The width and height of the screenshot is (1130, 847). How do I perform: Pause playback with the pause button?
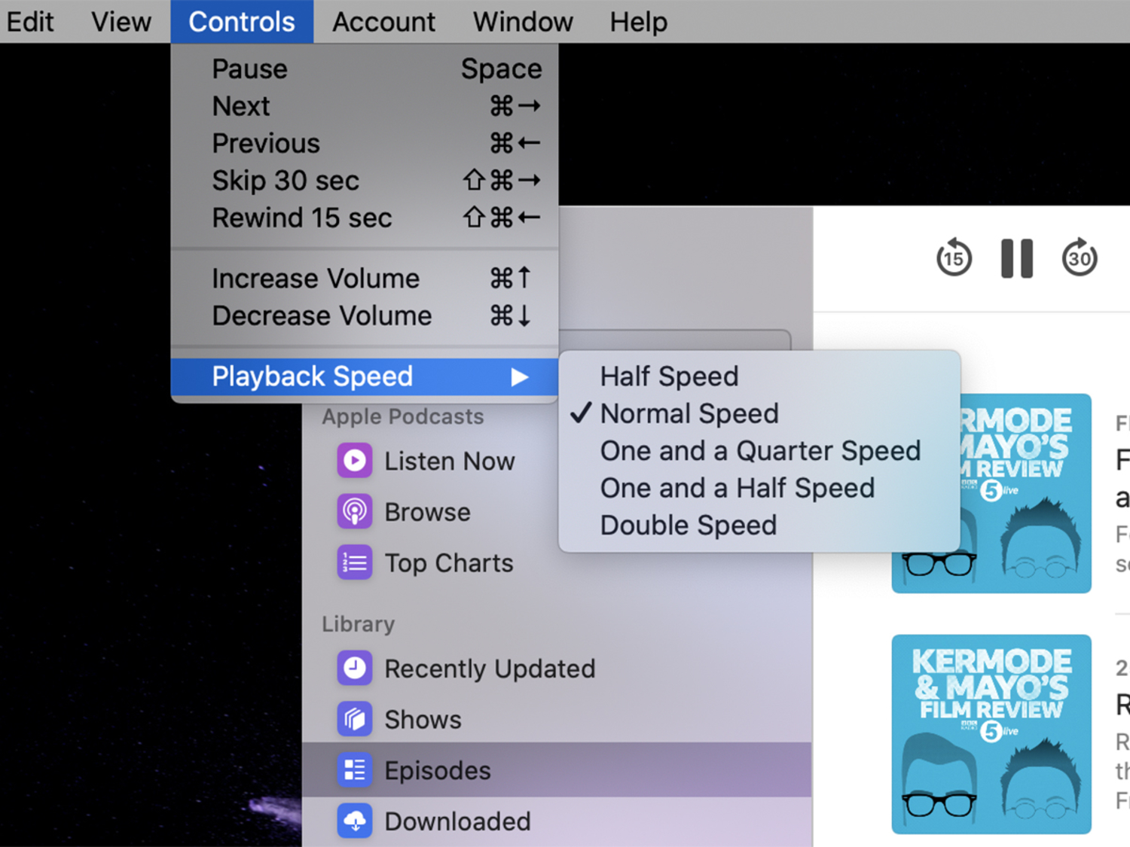[1016, 257]
